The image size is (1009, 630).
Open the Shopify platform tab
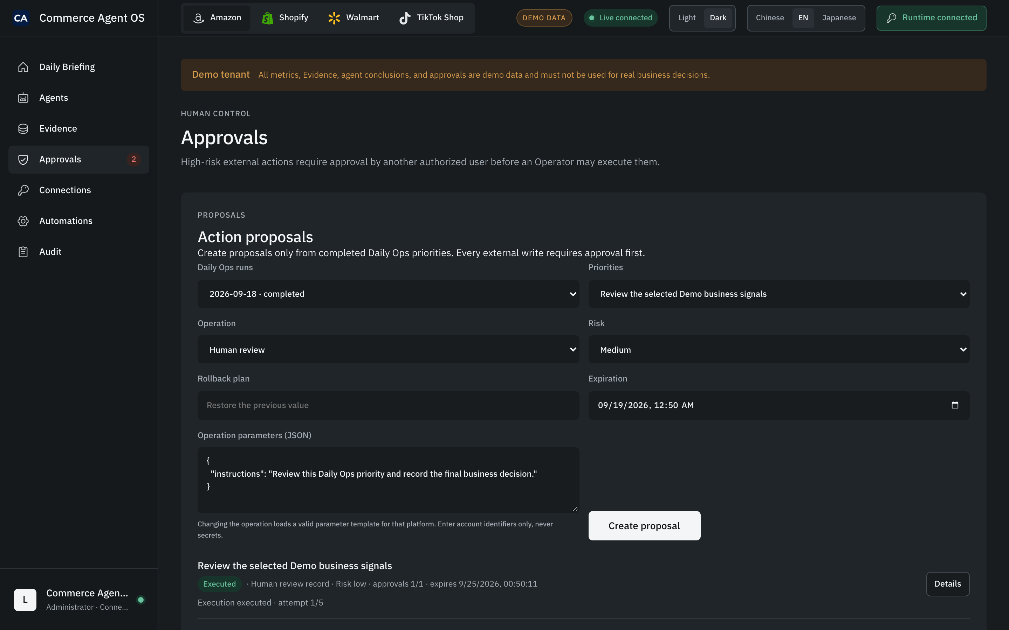click(x=285, y=18)
